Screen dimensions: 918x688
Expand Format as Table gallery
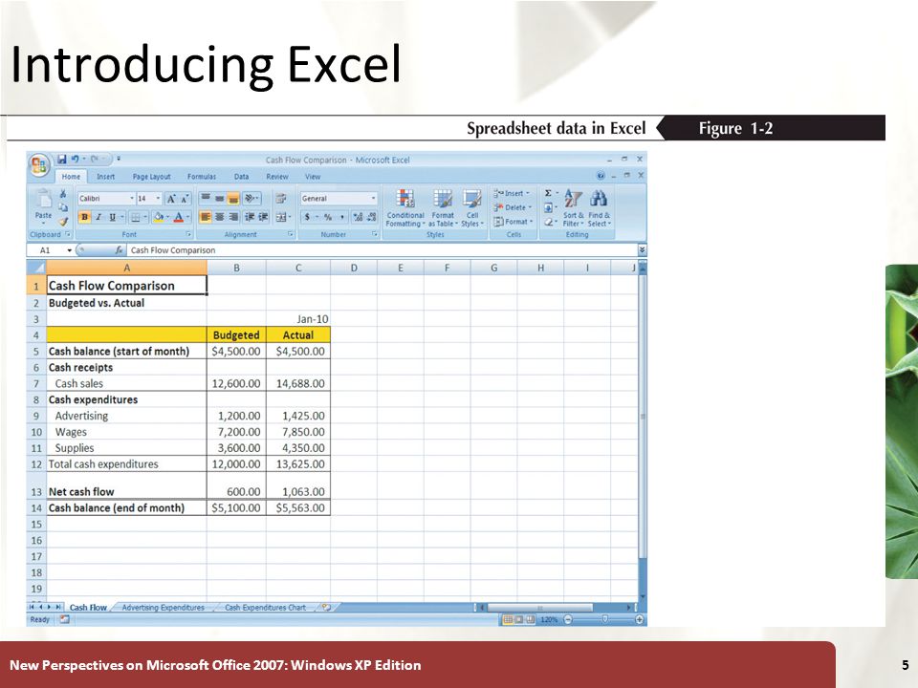(443, 207)
